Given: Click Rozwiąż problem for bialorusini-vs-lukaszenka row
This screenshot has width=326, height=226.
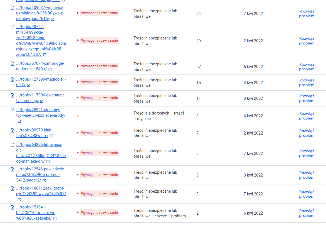Looking at the screenshot, I should pos(307,213).
